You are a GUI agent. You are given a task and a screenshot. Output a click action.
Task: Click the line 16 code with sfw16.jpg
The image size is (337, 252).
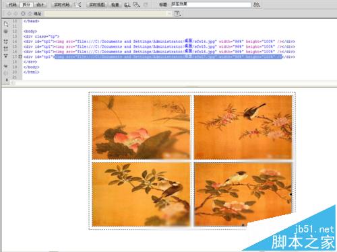159,52
